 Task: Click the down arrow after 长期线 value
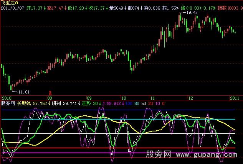pos(50,103)
